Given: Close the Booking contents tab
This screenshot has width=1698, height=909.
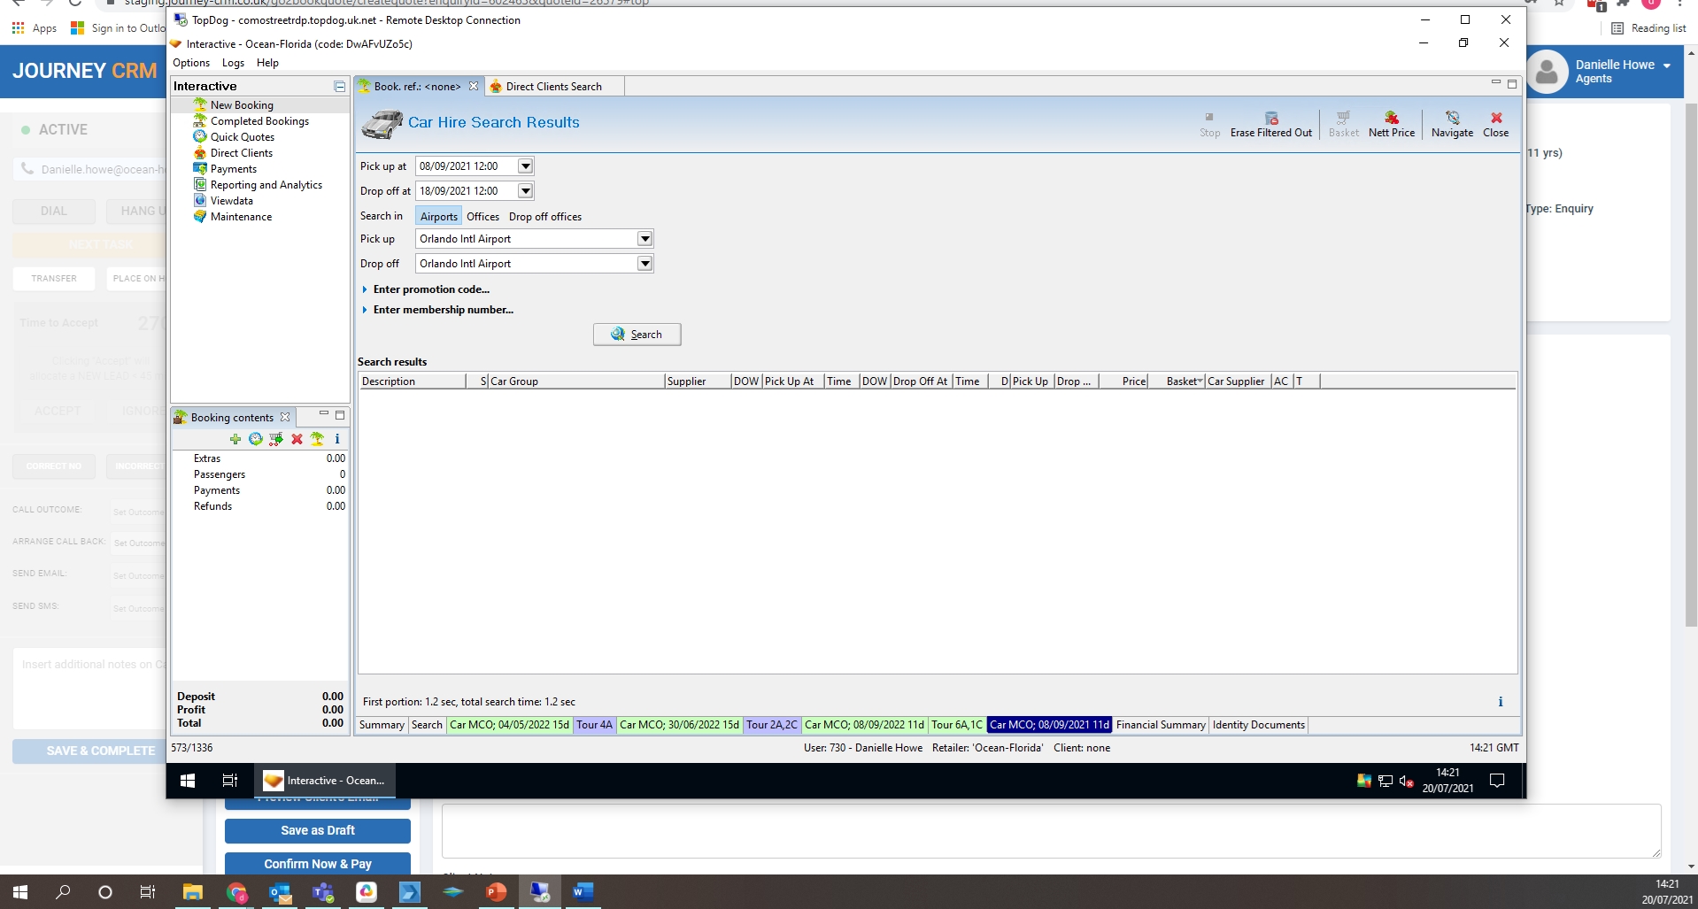Looking at the screenshot, I should tap(285, 418).
